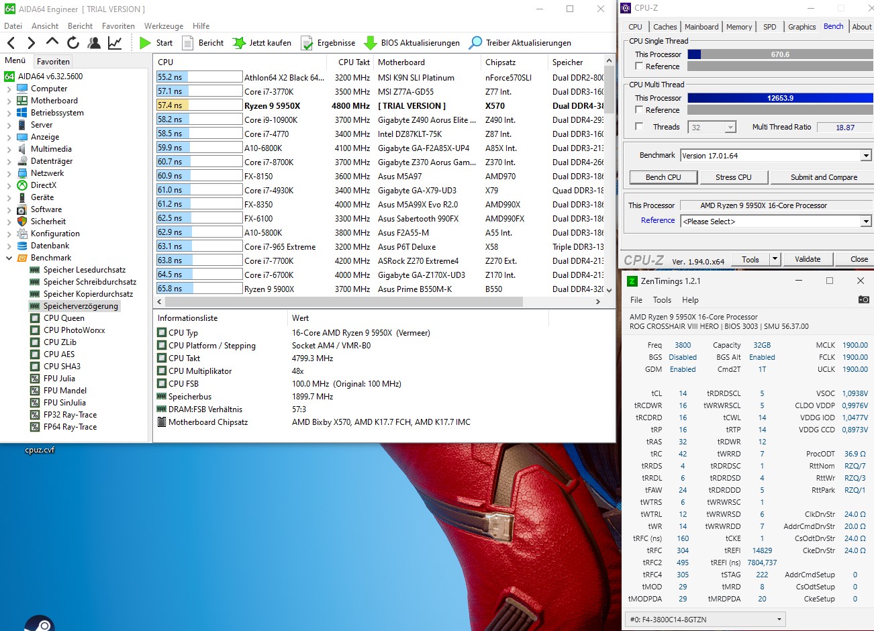This screenshot has height=631, width=874.
Task: Click the Back arrow in AIDA64 toolbar
Action: (11, 43)
